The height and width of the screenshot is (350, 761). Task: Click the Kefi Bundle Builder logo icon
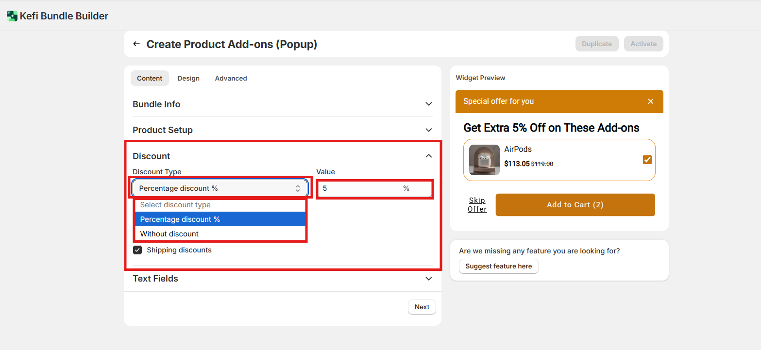coord(12,16)
